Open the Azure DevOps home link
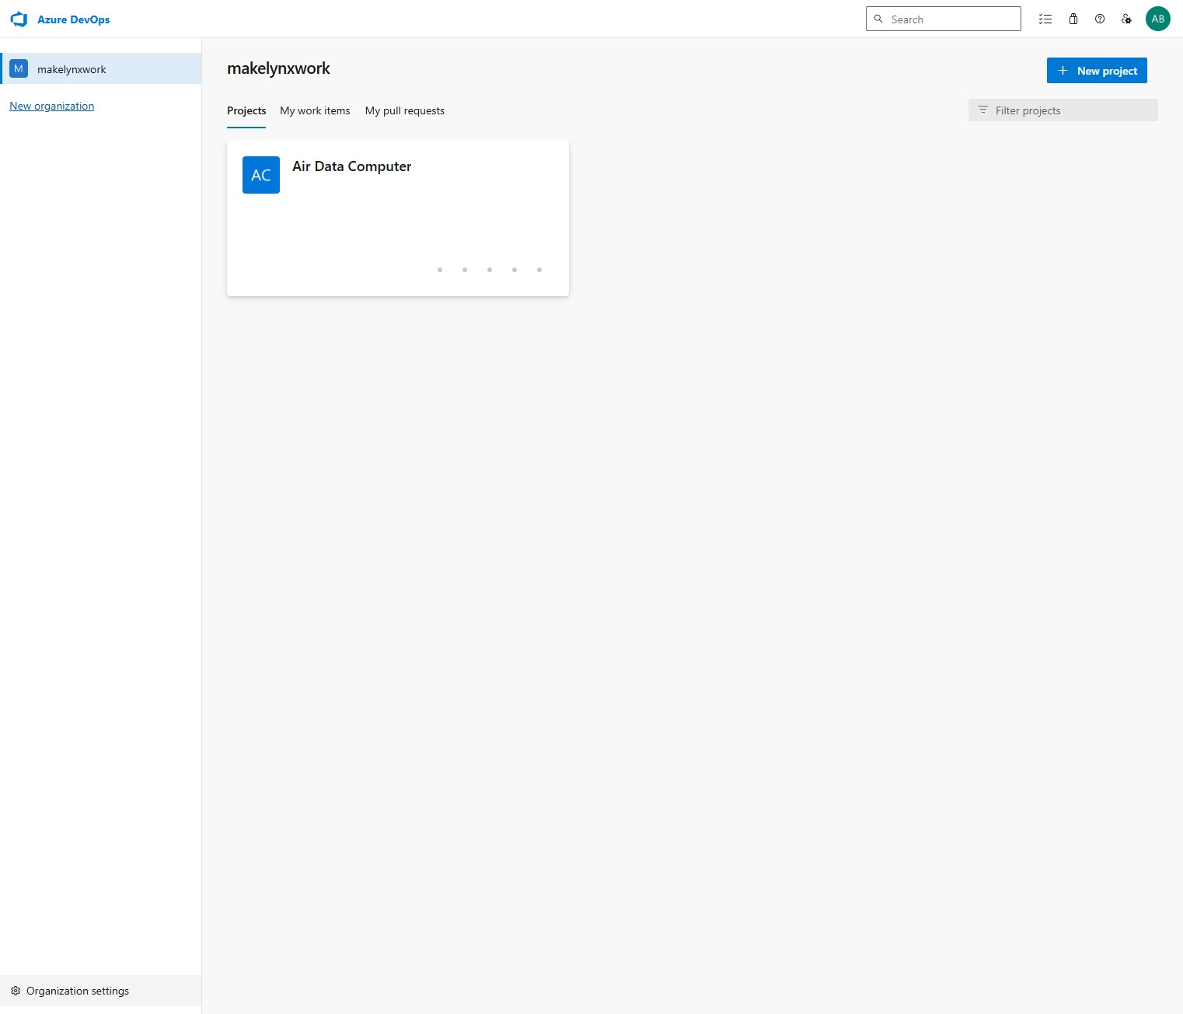1183x1014 pixels. click(73, 19)
